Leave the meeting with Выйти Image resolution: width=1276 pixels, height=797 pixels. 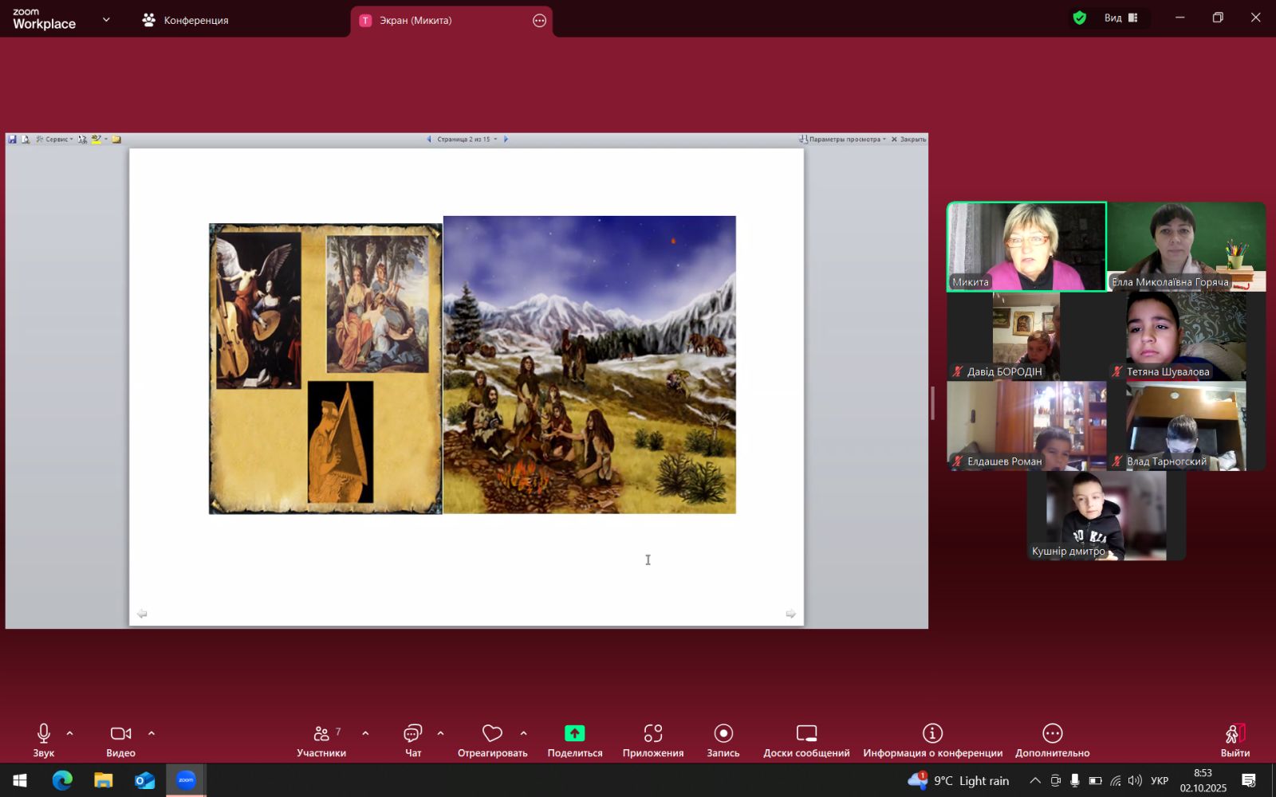(1235, 740)
